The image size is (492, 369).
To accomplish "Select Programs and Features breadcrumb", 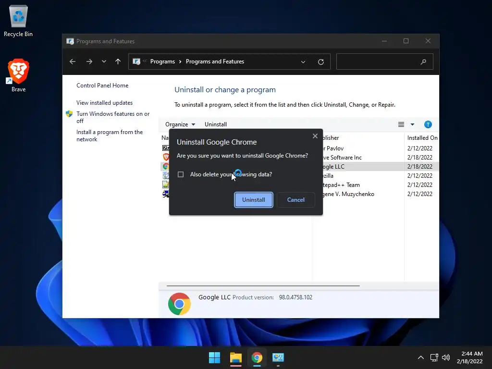I will click(x=215, y=61).
